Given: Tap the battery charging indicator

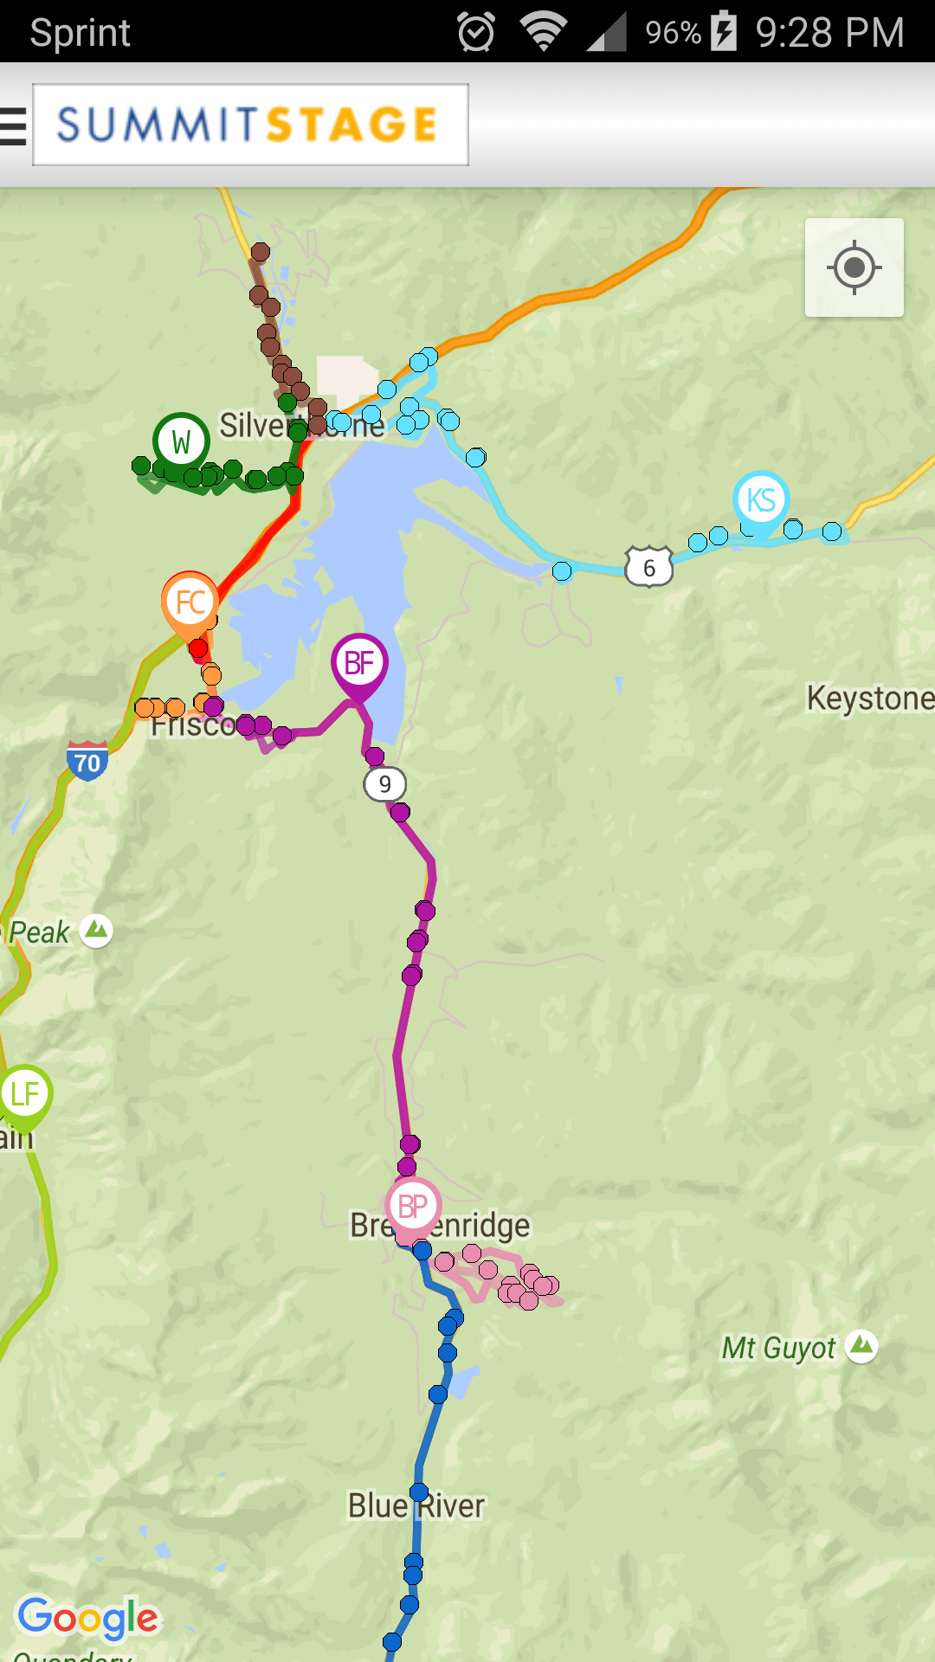Looking at the screenshot, I should [724, 32].
